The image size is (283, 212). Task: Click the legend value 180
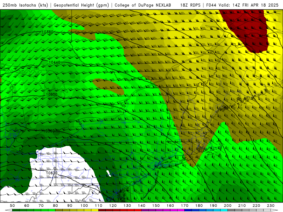tap(199, 206)
